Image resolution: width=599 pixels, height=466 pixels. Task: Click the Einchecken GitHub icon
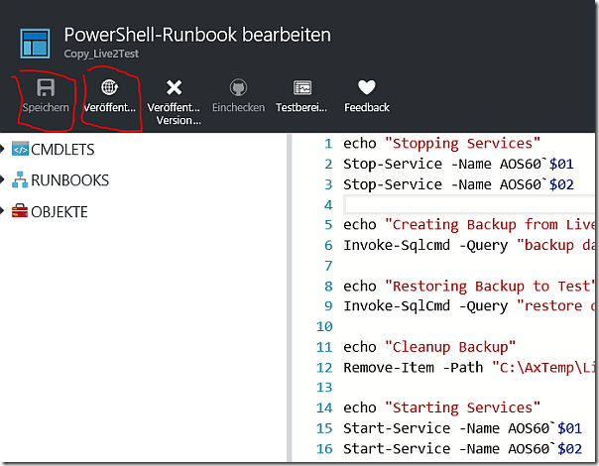tap(238, 87)
